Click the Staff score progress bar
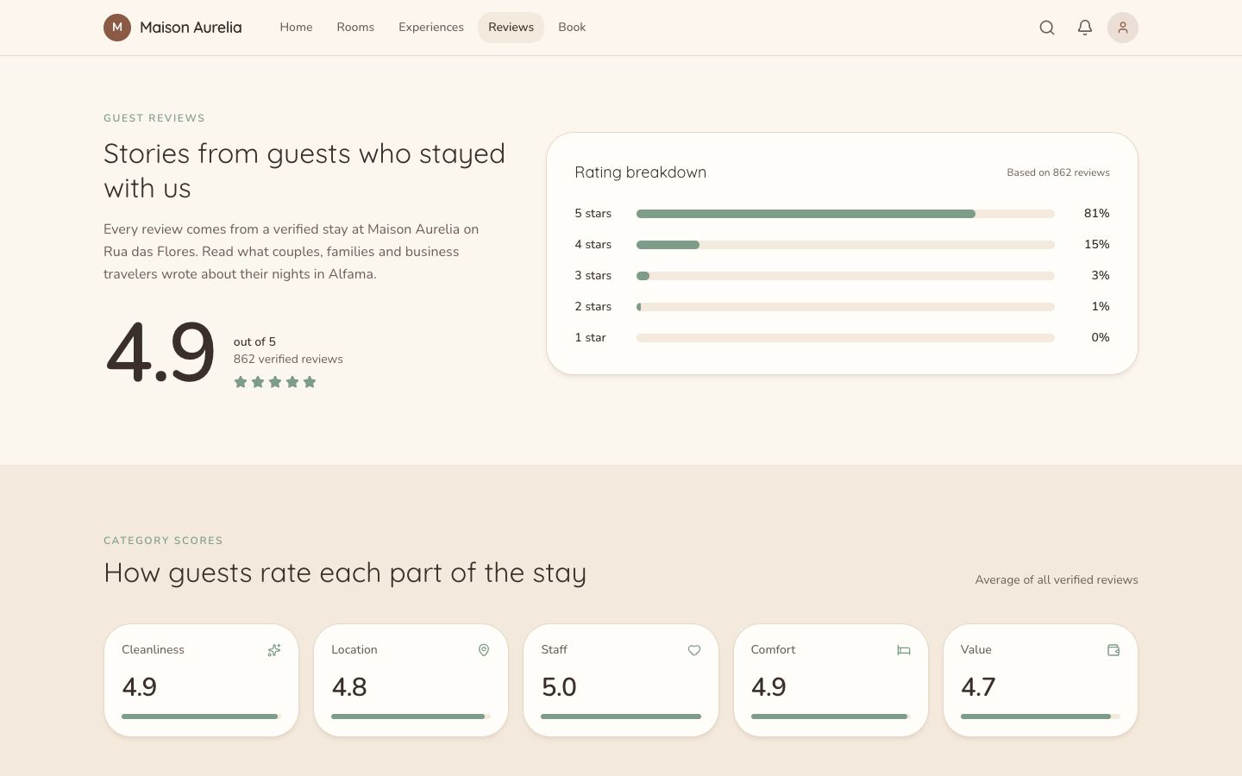Image resolution: width=1242 pixels, height=776 pixels. 621,717
